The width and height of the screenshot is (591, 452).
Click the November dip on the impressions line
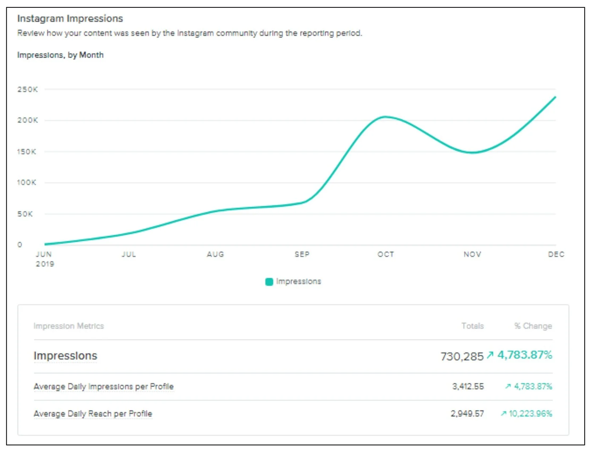(x=473, y=153)
